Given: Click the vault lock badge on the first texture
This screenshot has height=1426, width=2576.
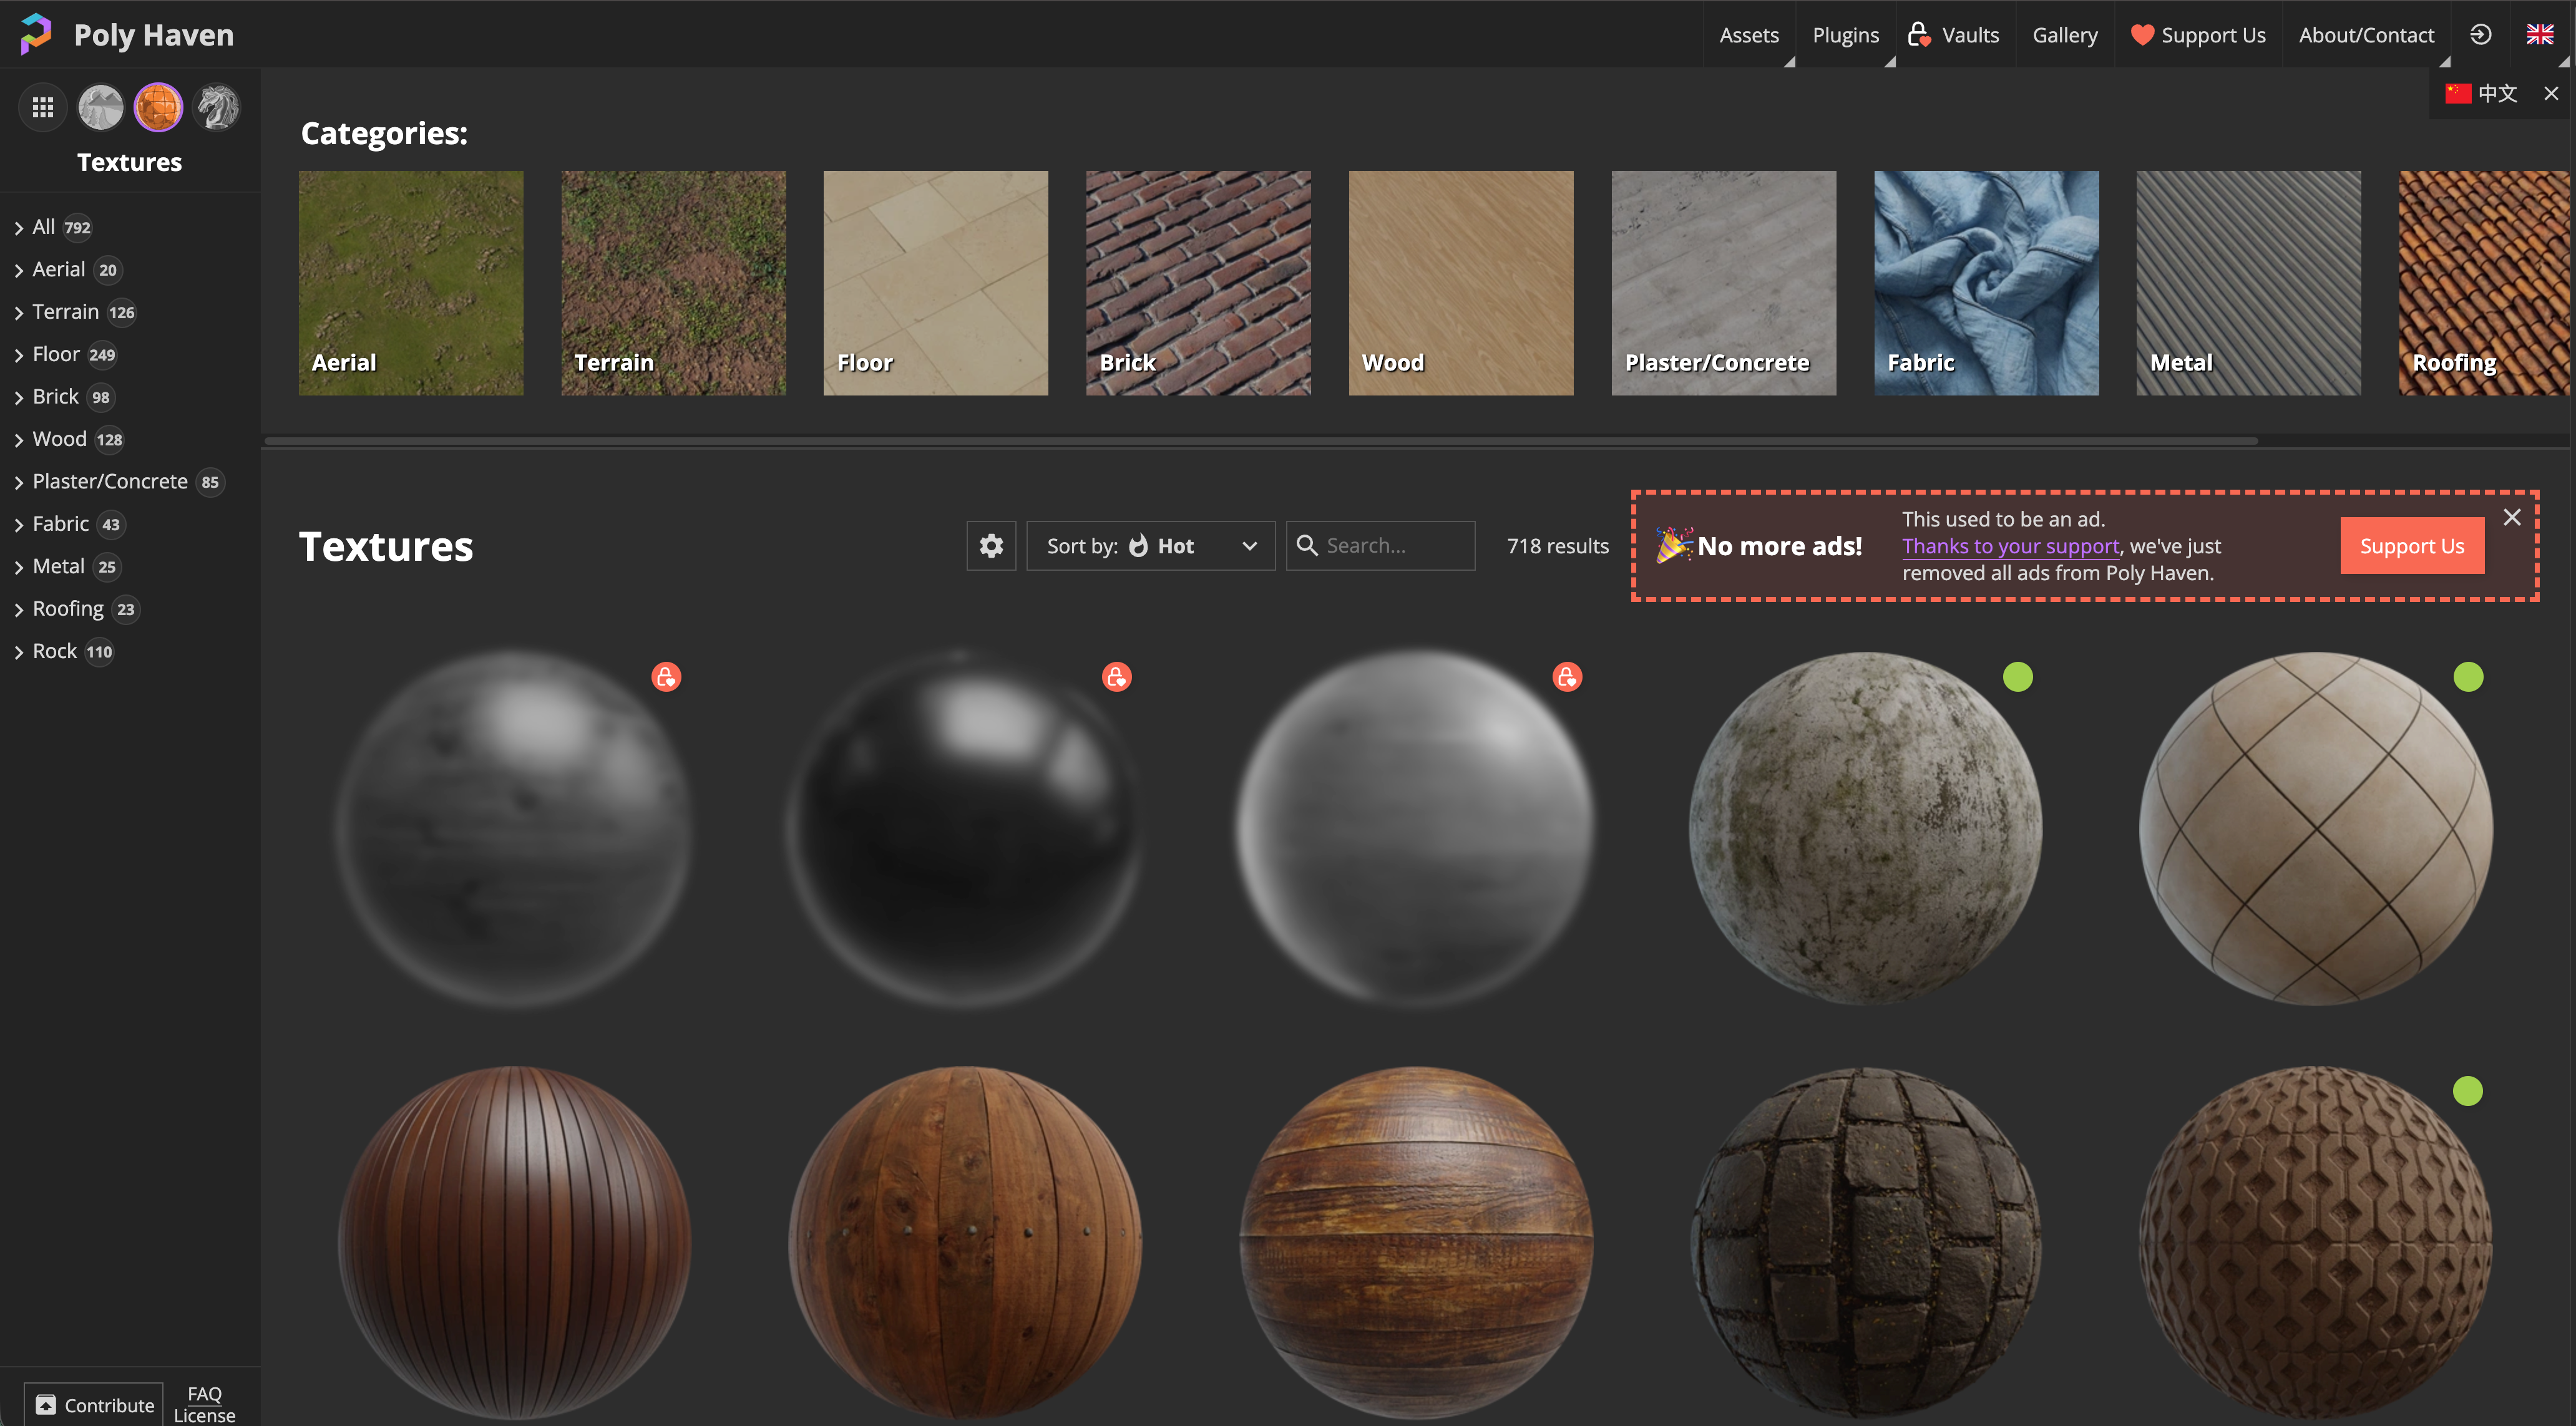Looking at the screenshot, I should point(666,677).
